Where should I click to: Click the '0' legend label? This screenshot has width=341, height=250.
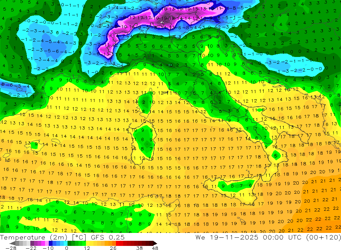(66, 248)
